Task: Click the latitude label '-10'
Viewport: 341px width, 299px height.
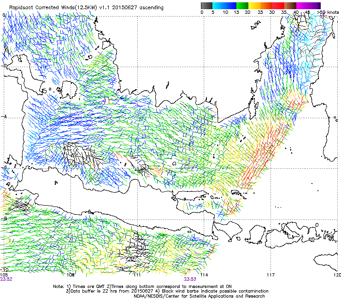Action: (5, 270)
